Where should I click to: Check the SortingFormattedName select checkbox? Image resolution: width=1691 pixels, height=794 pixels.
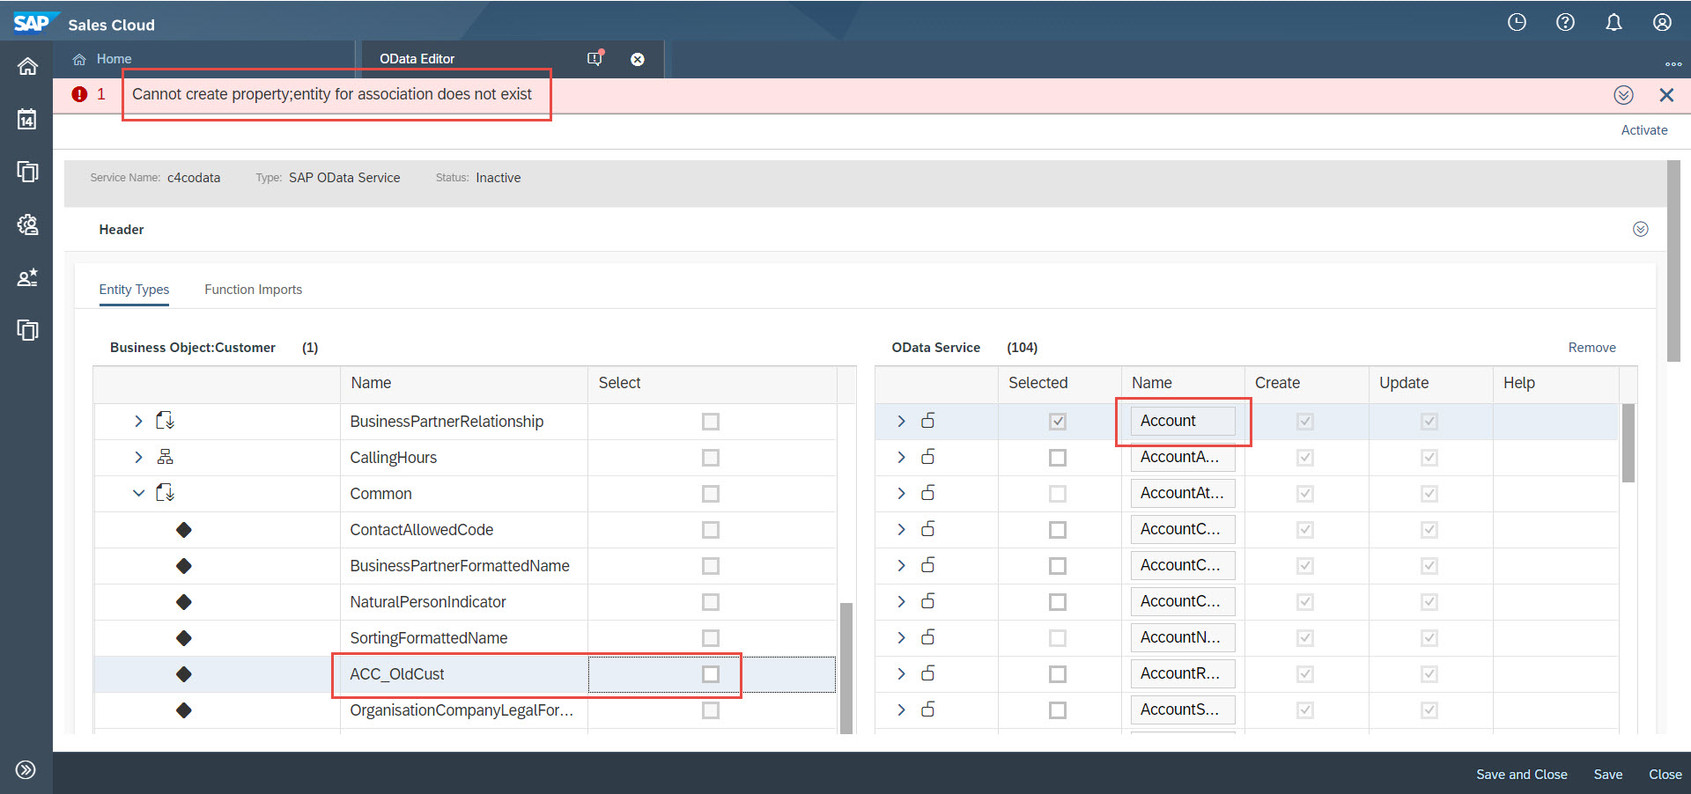[711, 638]
